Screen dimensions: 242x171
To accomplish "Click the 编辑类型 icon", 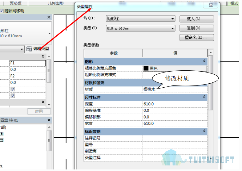I will (x=29, y=48).
